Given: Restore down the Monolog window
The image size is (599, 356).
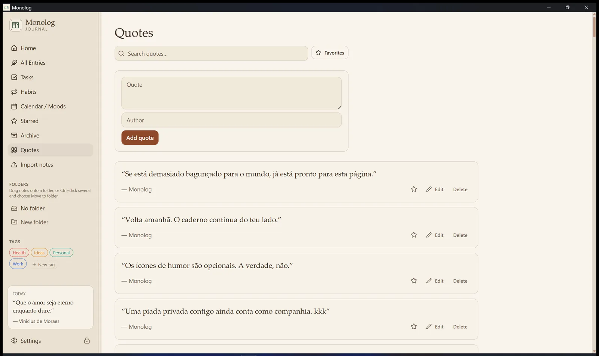Looking at the screenshot, I should click(568, 7).
